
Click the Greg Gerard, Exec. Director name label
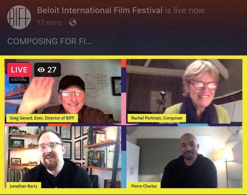point(42,118)
